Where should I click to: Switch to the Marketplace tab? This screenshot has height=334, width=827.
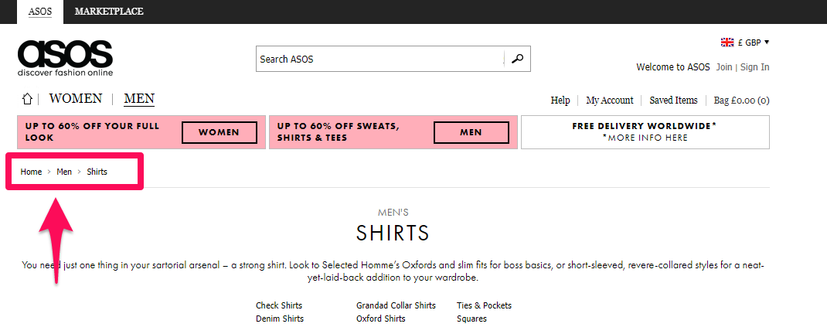(109, 11)
